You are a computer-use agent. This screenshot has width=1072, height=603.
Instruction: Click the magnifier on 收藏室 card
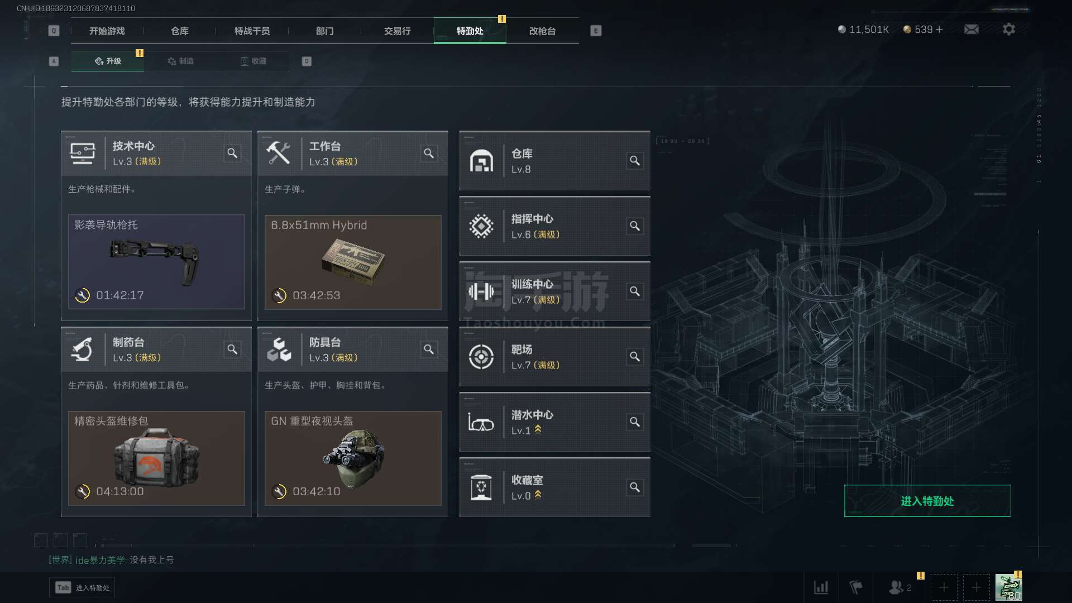click(x=635, y=487)
